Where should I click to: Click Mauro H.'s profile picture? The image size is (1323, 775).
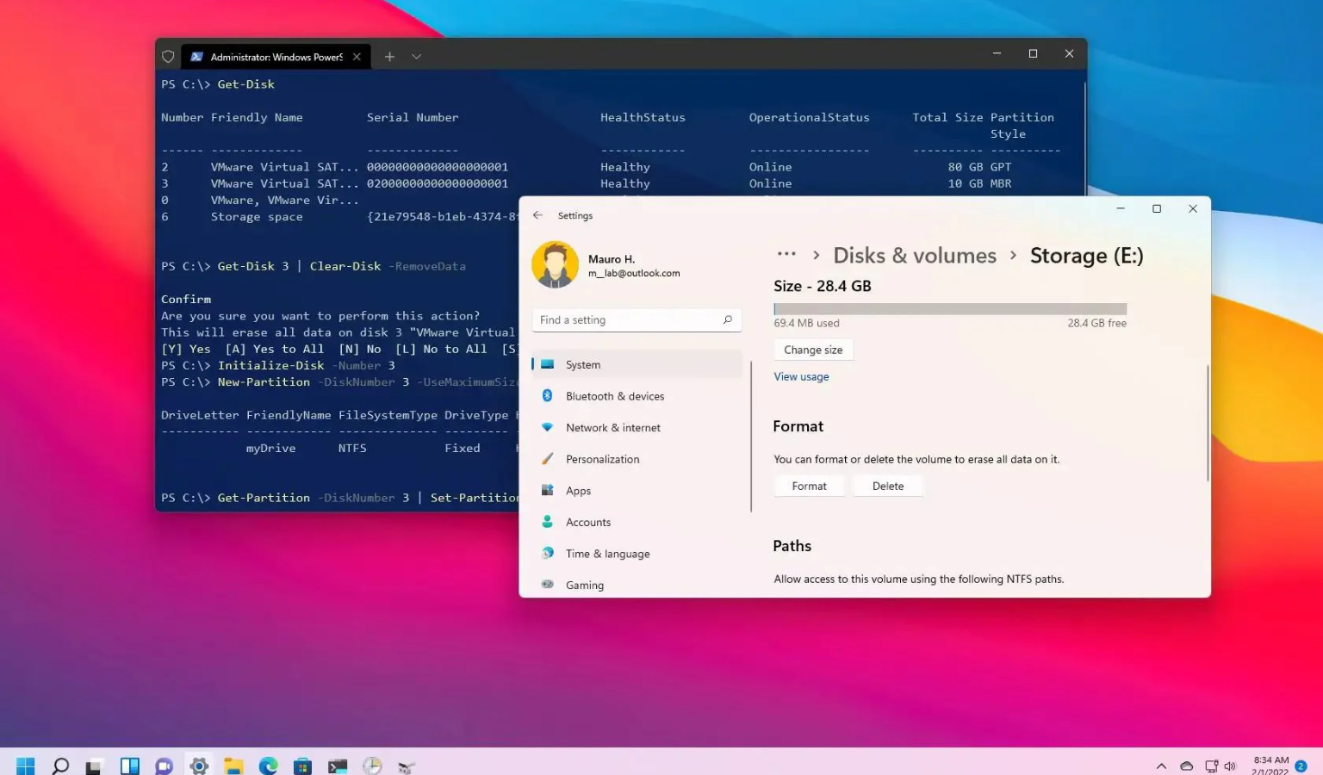coord(555,263)
